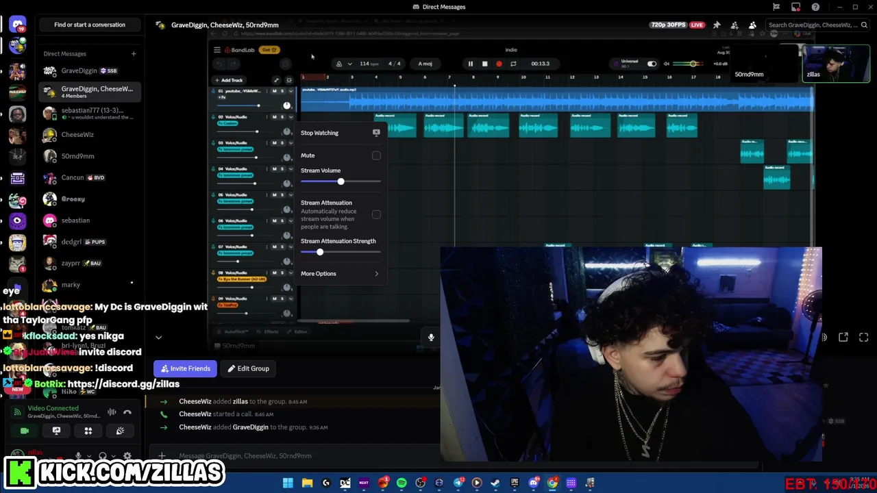Start an activity in voice panel
Screen dimensions: 877x493
click(x=88, y=431)
